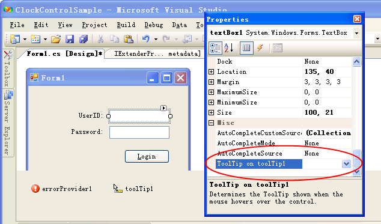Open the Project menu
The width and height of the screenshot is (381, 224).
pos(94,25)
